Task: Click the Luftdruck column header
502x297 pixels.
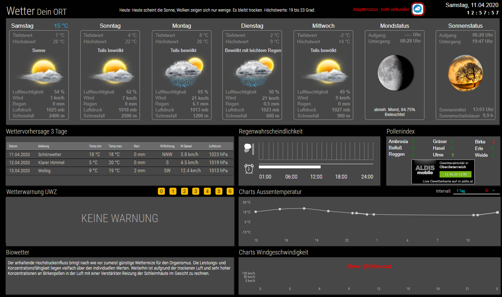Action: point(215,146)
